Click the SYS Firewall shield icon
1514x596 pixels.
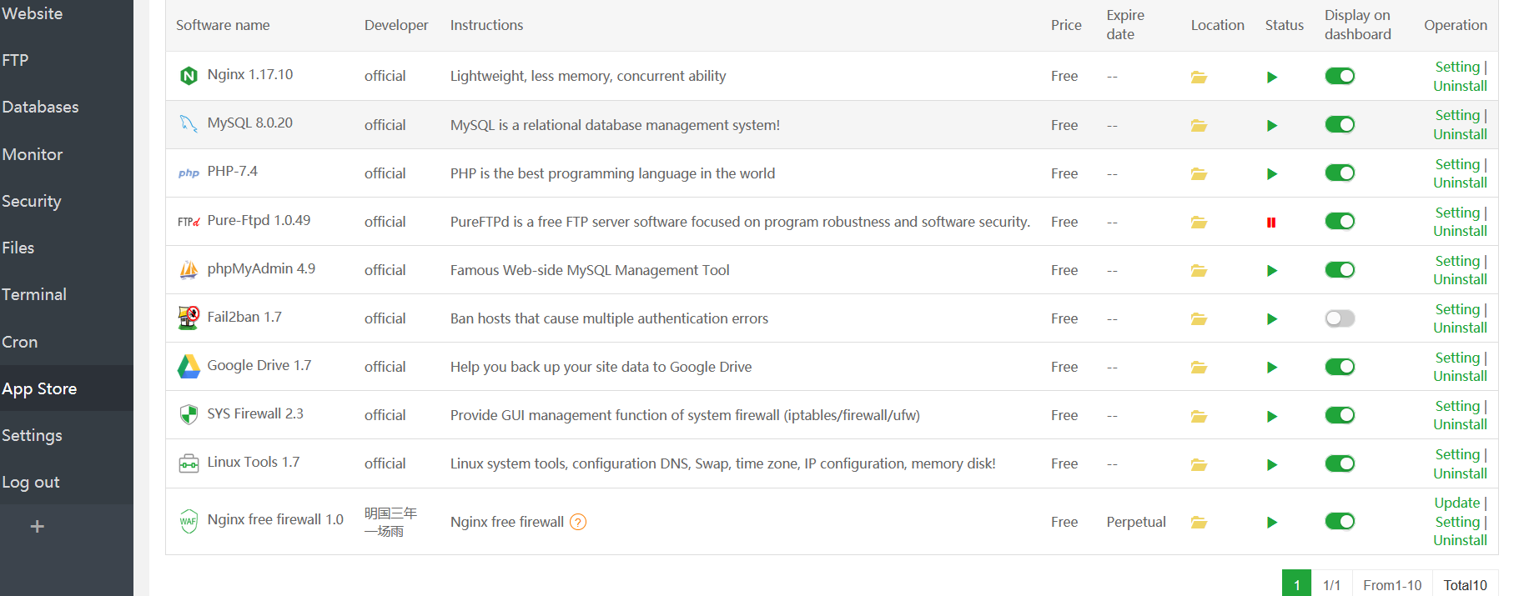pos(189,414)
